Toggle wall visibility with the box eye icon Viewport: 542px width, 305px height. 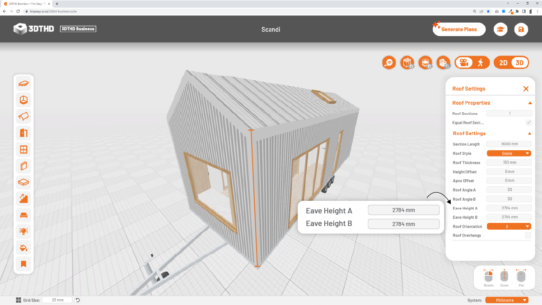click(x=407, y=63)
